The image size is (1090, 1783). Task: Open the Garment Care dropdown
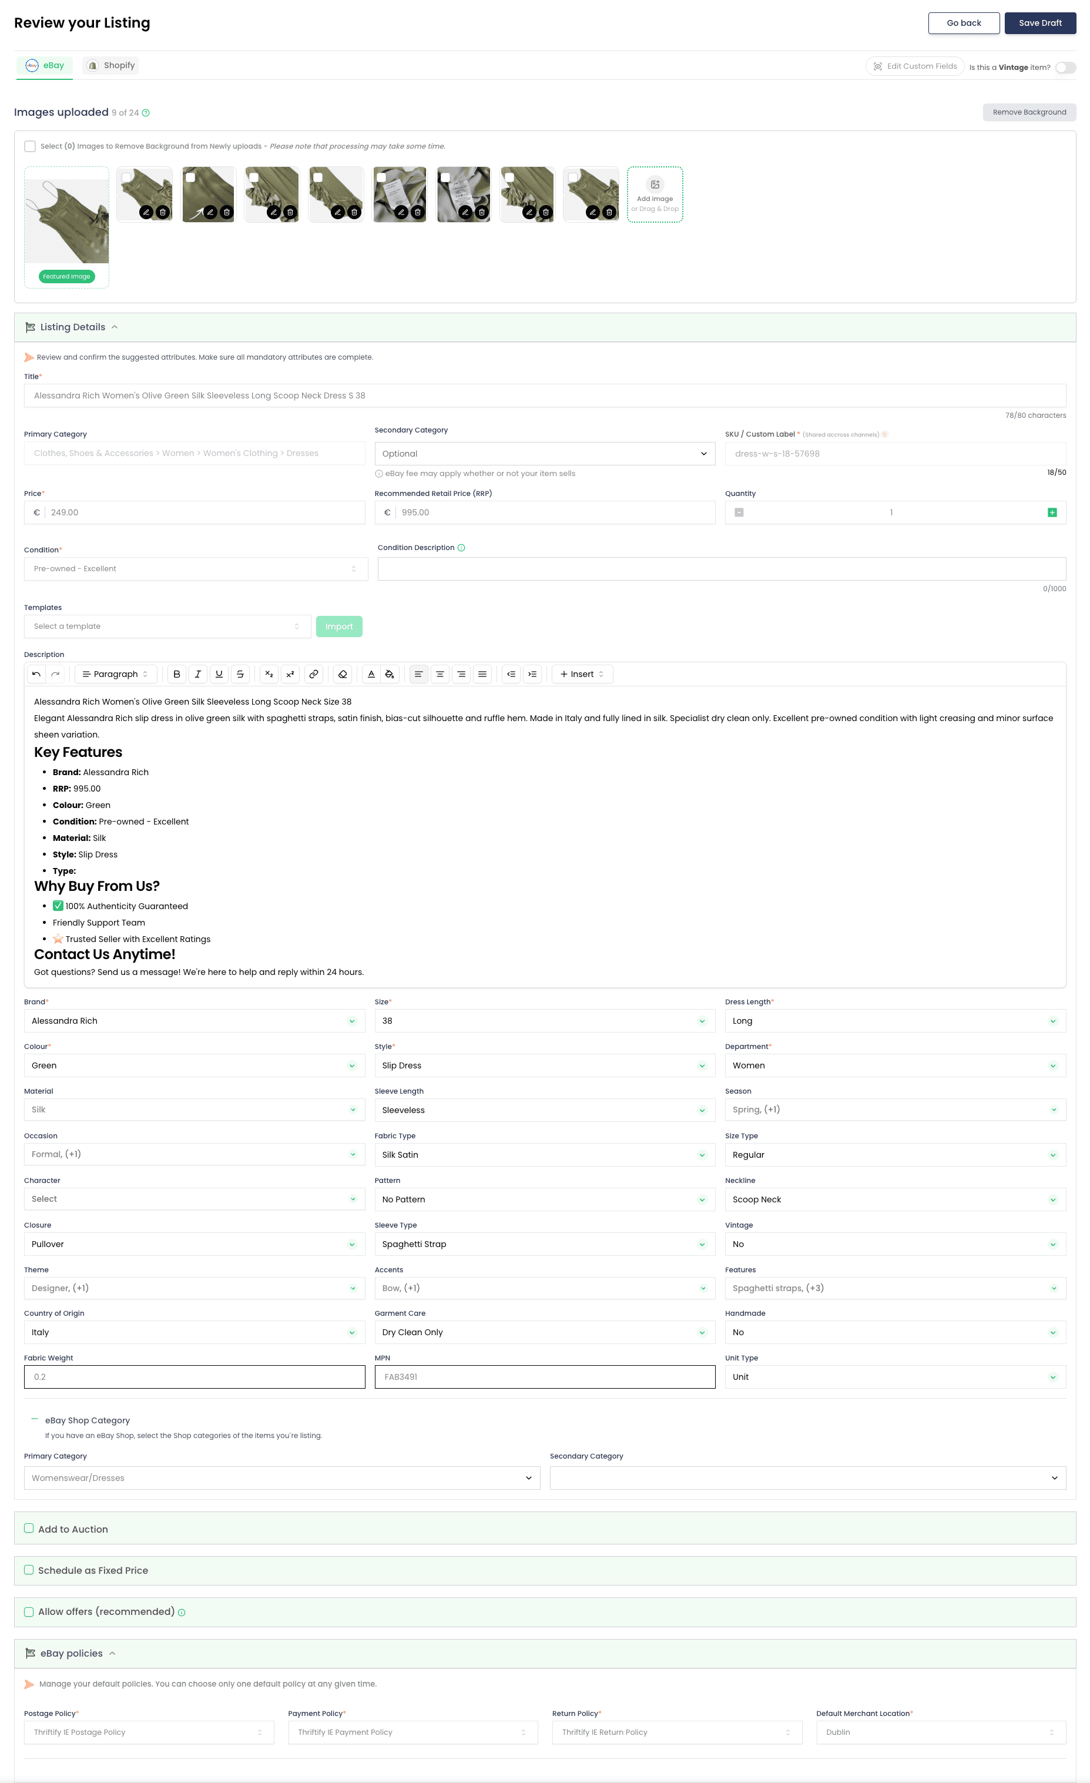click(x=545, y=1332)
